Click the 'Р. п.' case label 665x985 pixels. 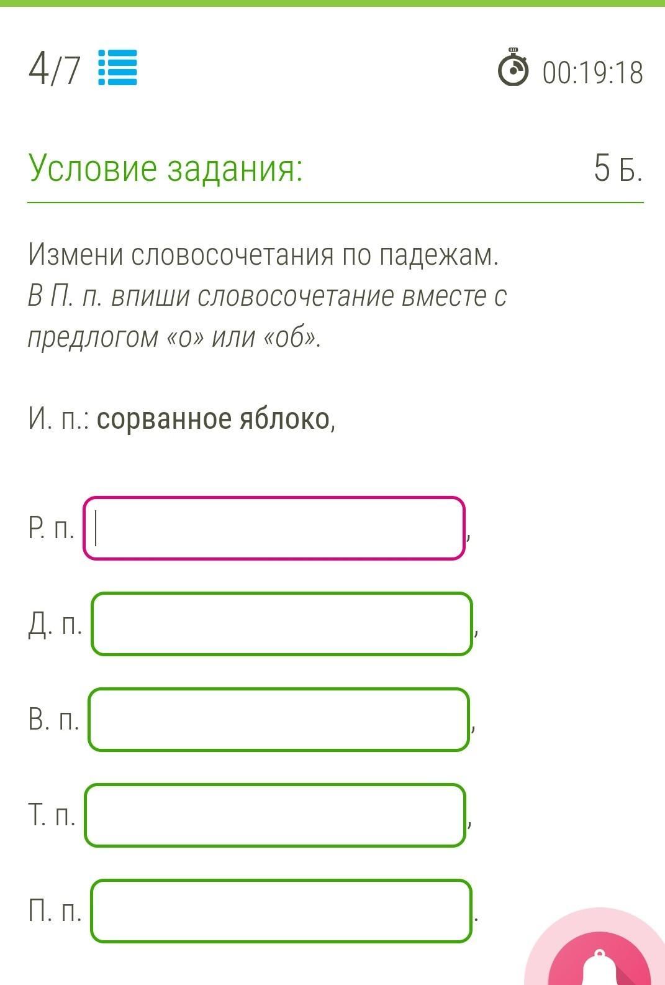click(x=51, y=529)
